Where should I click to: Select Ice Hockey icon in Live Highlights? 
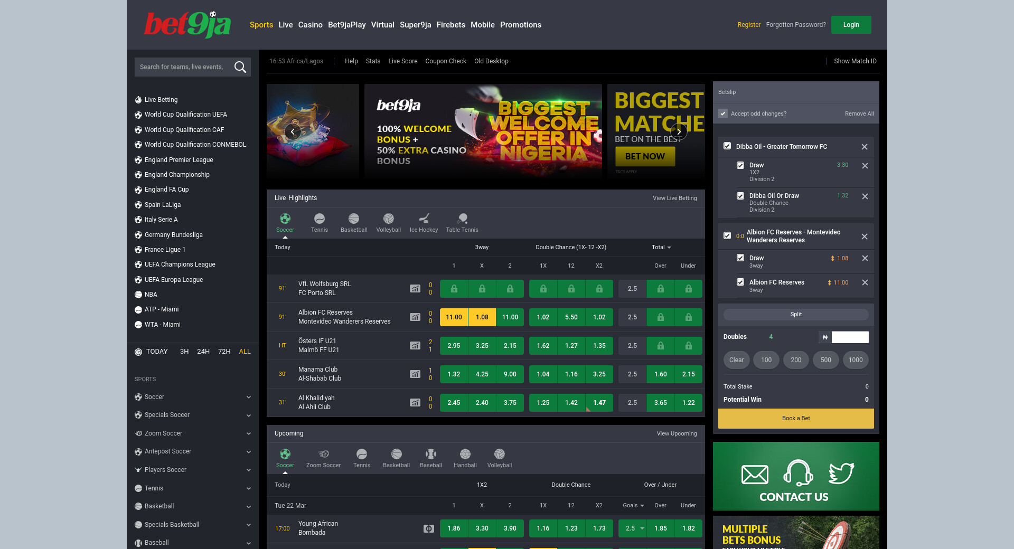424,219
